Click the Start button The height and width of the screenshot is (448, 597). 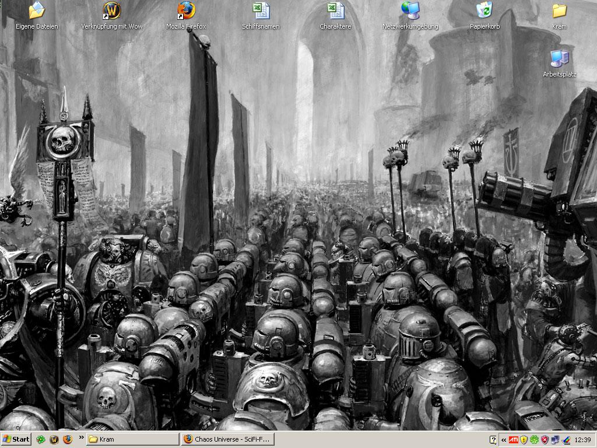coord(16,439)
